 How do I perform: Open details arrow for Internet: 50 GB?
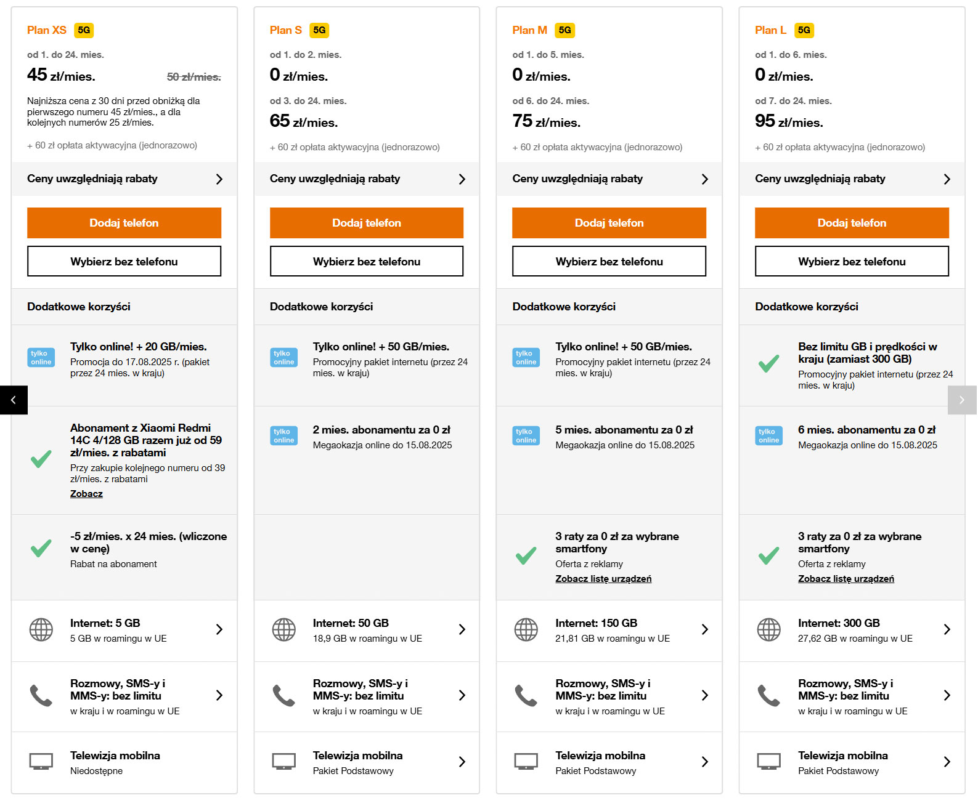[x=462, y=629]
